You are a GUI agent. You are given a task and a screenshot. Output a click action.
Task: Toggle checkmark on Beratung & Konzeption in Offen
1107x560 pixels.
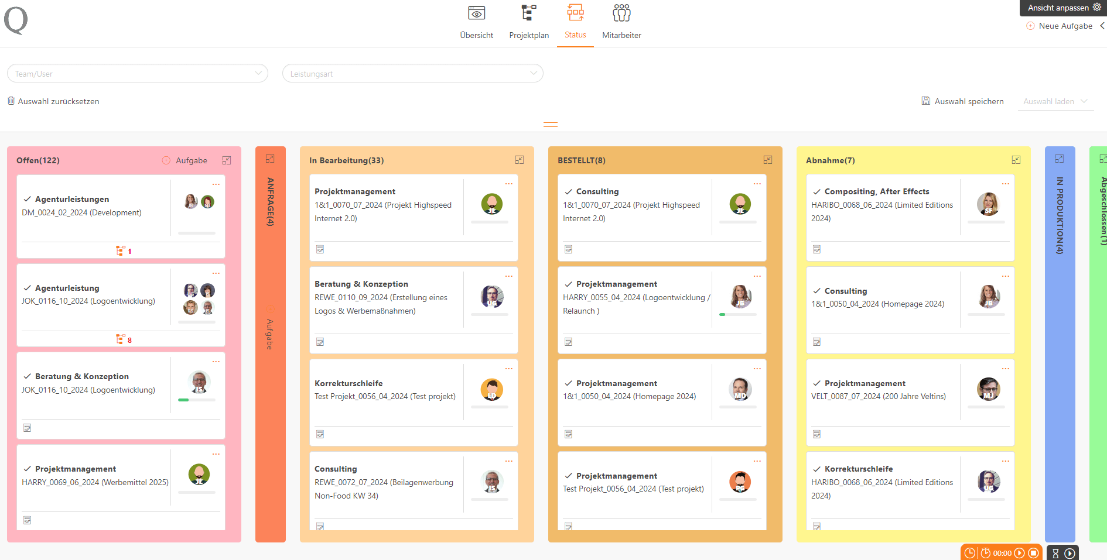click(27, 376)
